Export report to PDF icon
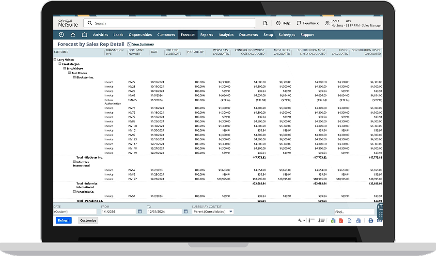The height and width of the screenshot is (256, 436). click(x=341, y=221)
